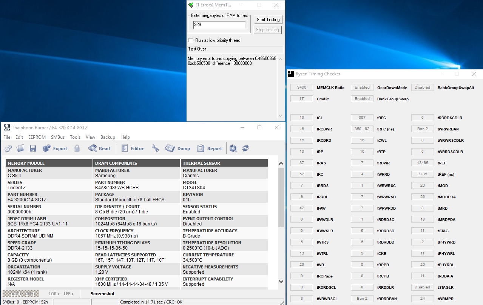Image resolution: width=483 pixels, height=305 pixels.
Task: Click scroll down arrow in Thaiphoon report
Action: pyautogui.click(x=281, y=281)
